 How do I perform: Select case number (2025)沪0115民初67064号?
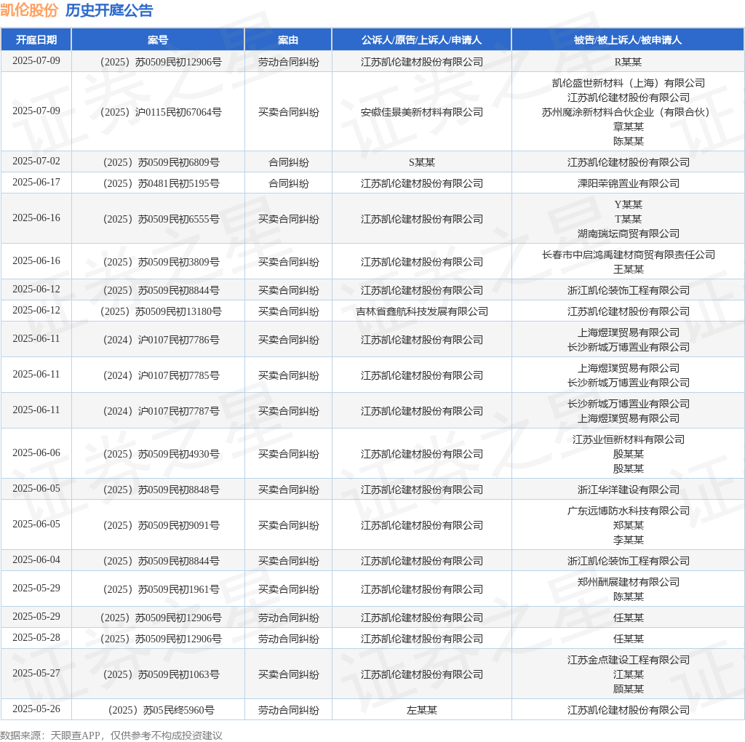[x=161, y=112]
